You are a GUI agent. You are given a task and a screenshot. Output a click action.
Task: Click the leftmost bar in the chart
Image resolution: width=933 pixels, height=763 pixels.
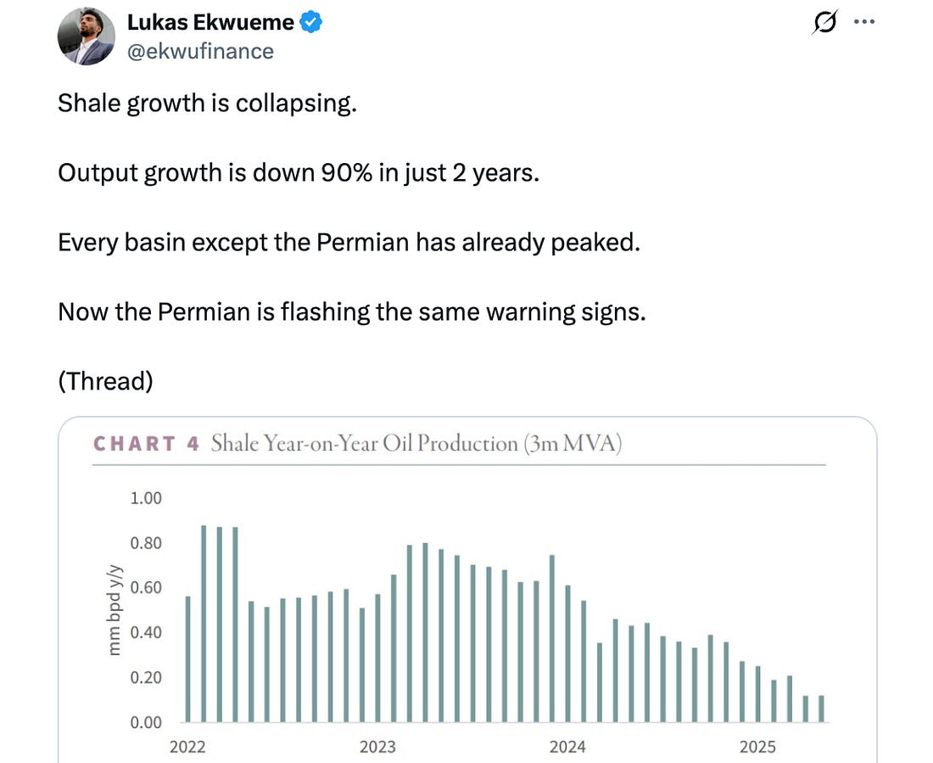click(x=188, y=659)
